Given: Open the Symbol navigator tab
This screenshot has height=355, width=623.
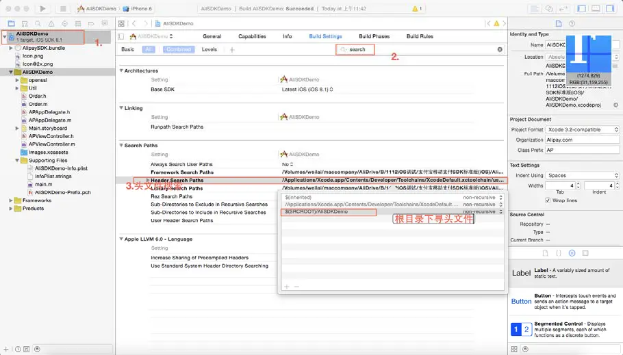Looking at the screenshot, I should pyautogui.click(x=25, y=23).
